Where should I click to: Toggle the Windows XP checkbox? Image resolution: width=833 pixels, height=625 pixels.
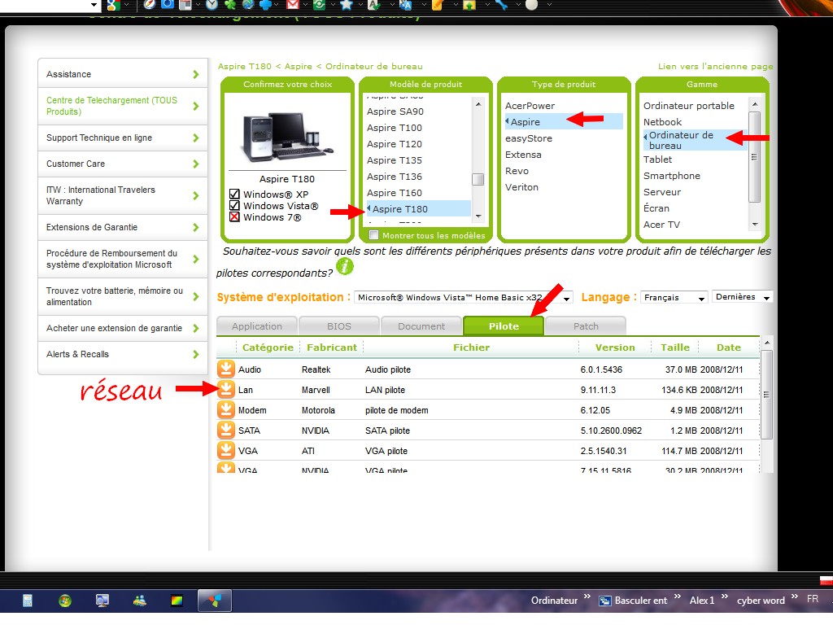(x=234, y=194)
